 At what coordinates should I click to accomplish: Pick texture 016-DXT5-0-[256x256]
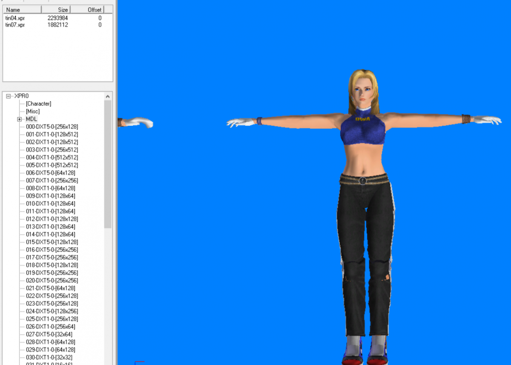[x=52, y=249]
